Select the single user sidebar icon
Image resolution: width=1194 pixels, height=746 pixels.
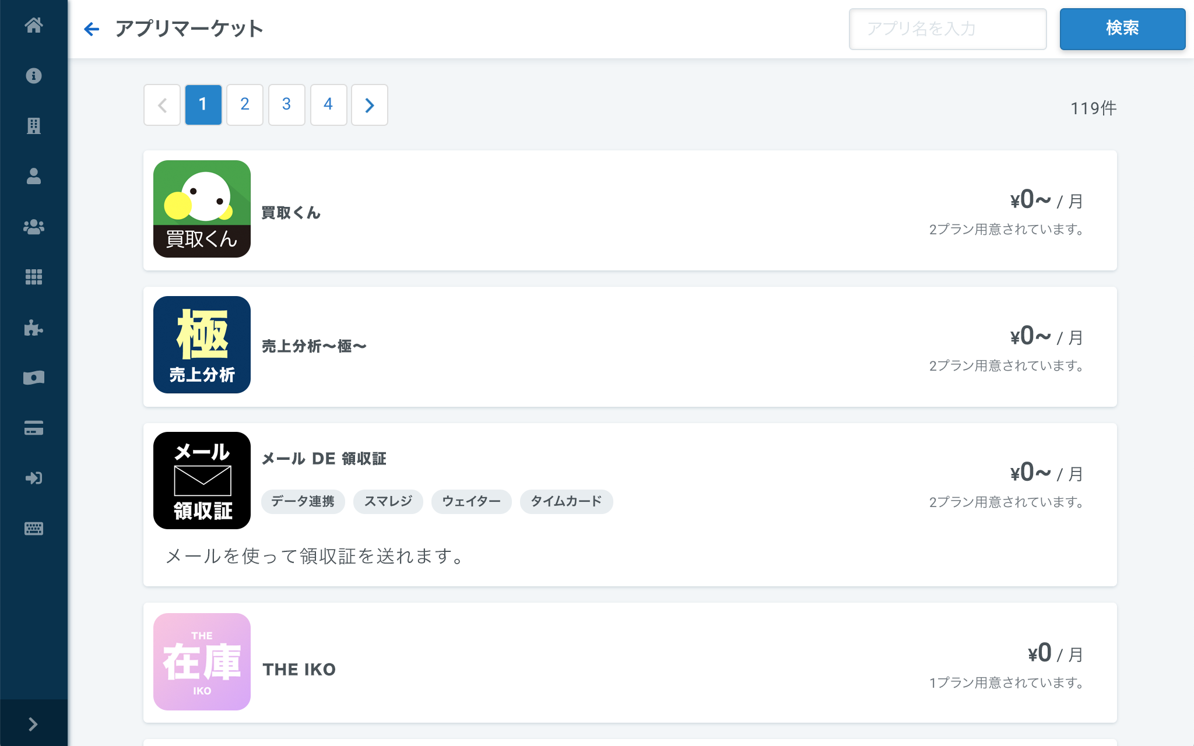click(34, 176)
